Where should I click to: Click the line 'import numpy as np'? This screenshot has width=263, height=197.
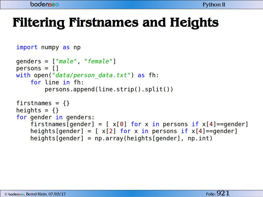[x=48, y=47]
